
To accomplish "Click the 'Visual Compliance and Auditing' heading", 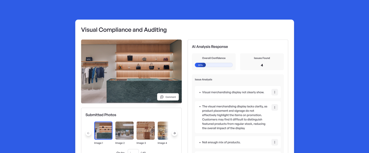I will (x=124, y=30).
